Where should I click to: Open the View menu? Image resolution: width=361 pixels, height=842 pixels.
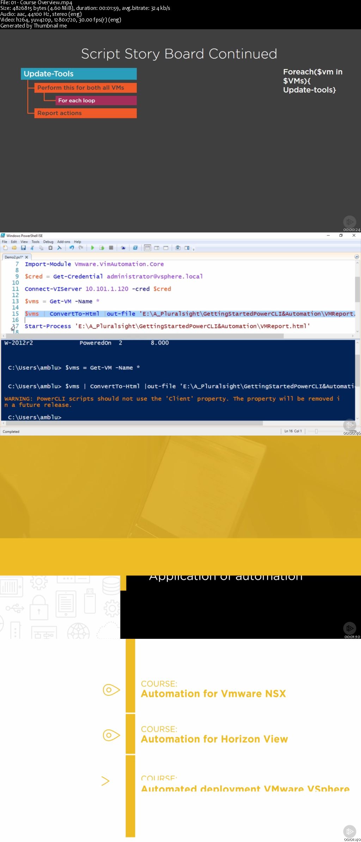pos(24,242)
